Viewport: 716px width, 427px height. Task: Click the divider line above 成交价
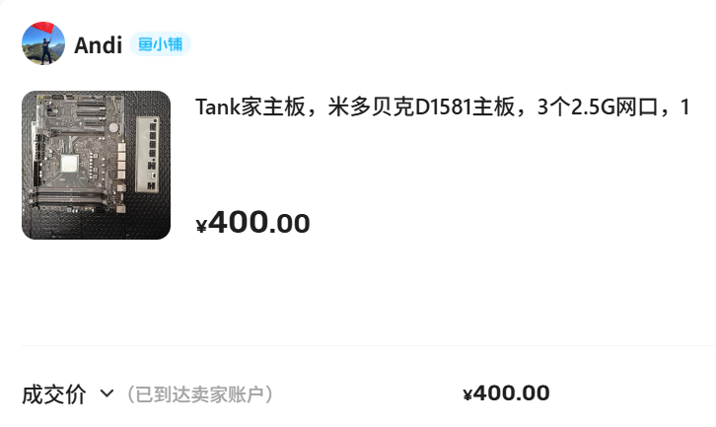coord(369,346)
